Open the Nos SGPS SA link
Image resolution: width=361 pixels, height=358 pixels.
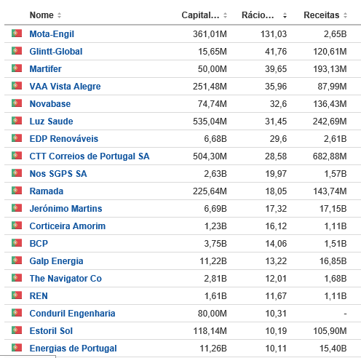[58, 174]
